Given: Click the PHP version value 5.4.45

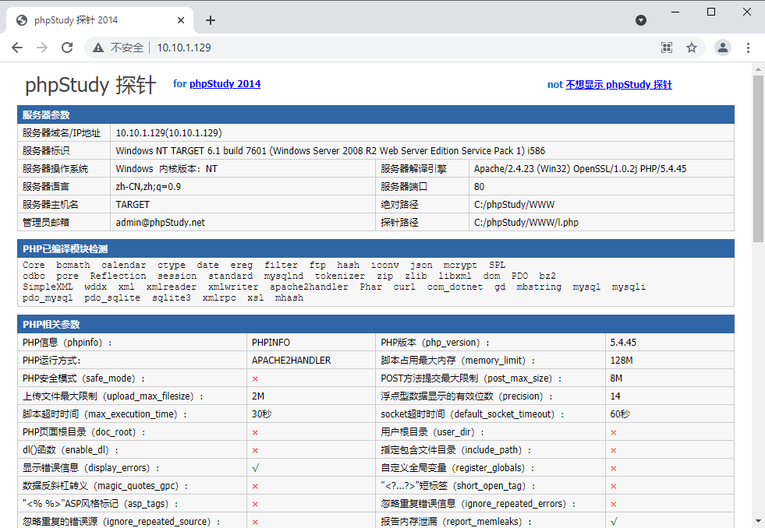Looking at the screenshot, I should click(x=623, y=343).
